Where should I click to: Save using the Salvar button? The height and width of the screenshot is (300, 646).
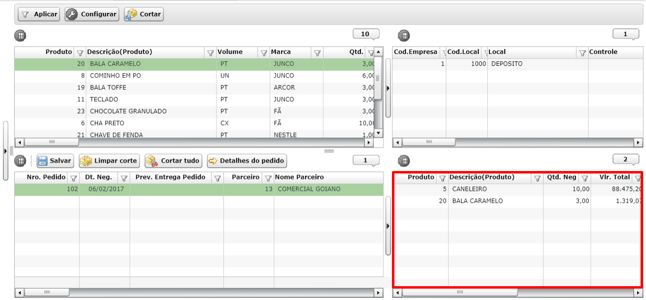55,161
